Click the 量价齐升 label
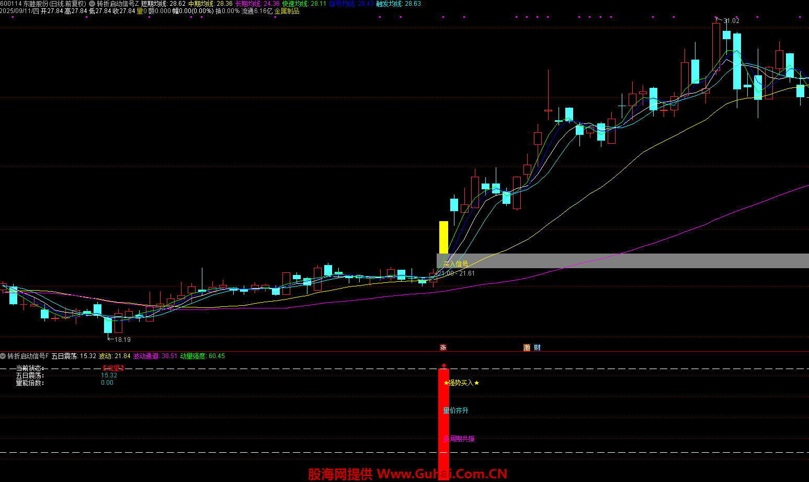Image resolution: width=809 pixels, height=482 pixels. pos(456,411)
